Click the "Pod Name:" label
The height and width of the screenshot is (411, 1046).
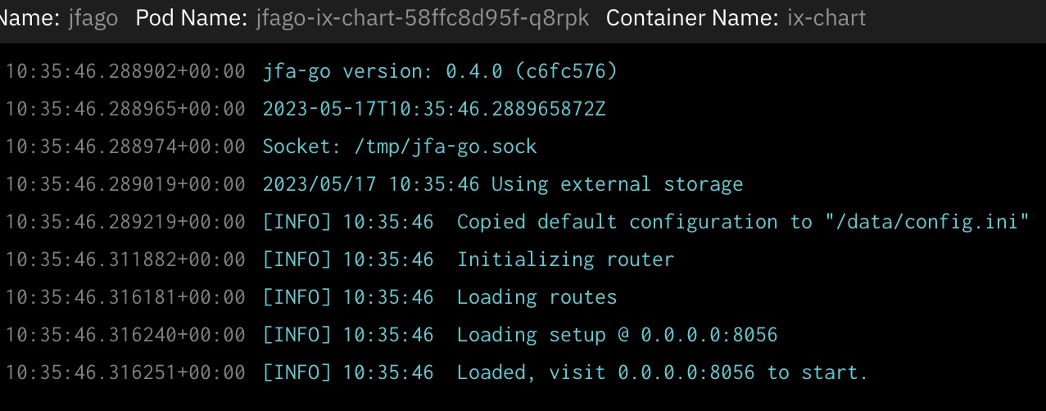(191, 18)
